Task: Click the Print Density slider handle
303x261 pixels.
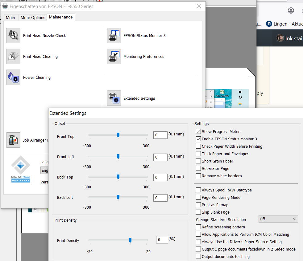Action: [130, 240]
